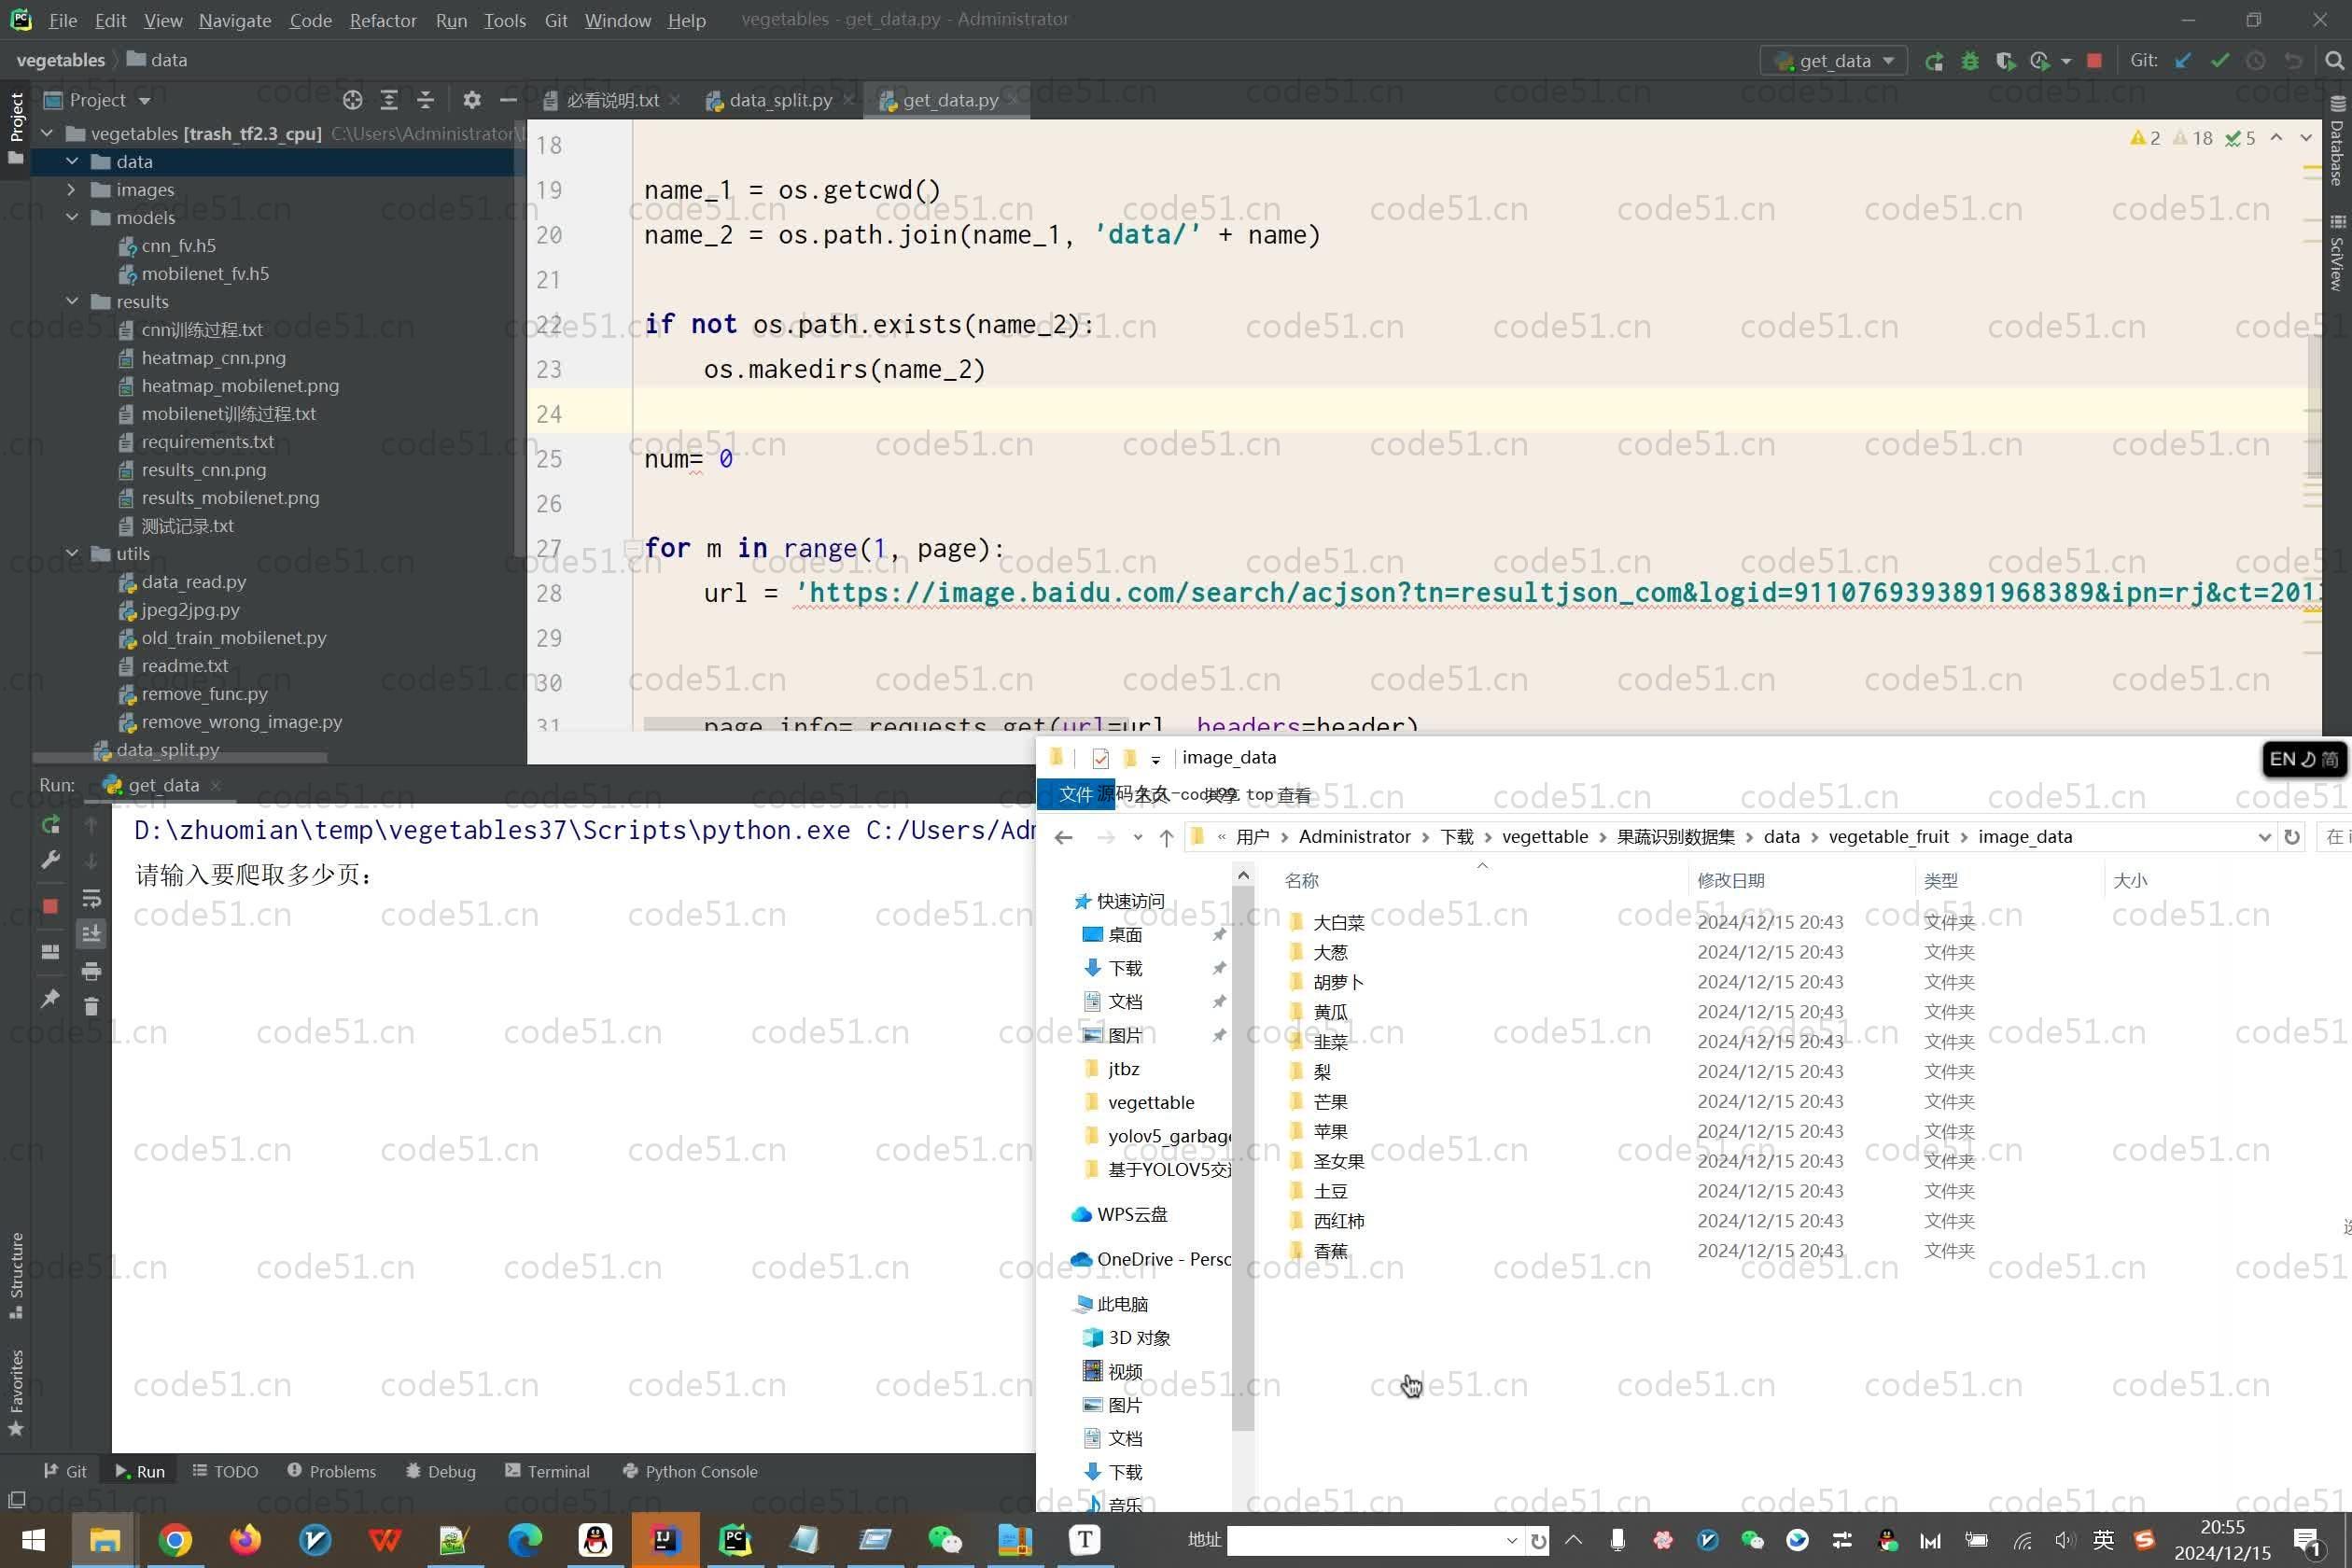The image size is (2352, 1568).
Task: Select the 胡萝卜 folder in Explorer
Action: click(1338, 982)
